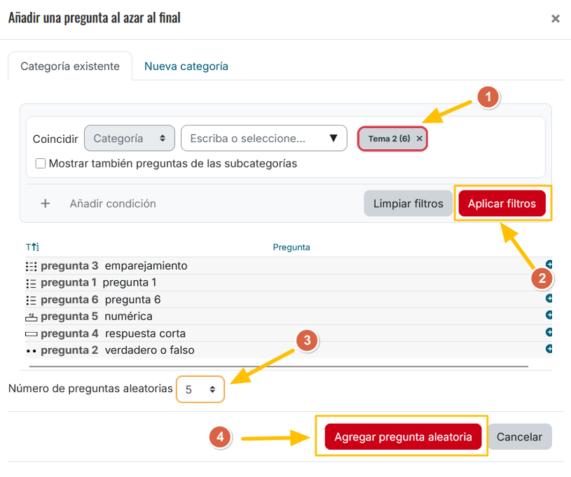This screenshot has width=571, height=477.
Task: Cancel the random question dialog
Action: pyautogui.click(x=519, y=436)
